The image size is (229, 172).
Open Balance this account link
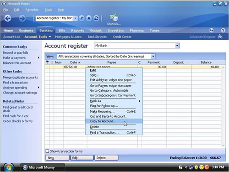17,63
